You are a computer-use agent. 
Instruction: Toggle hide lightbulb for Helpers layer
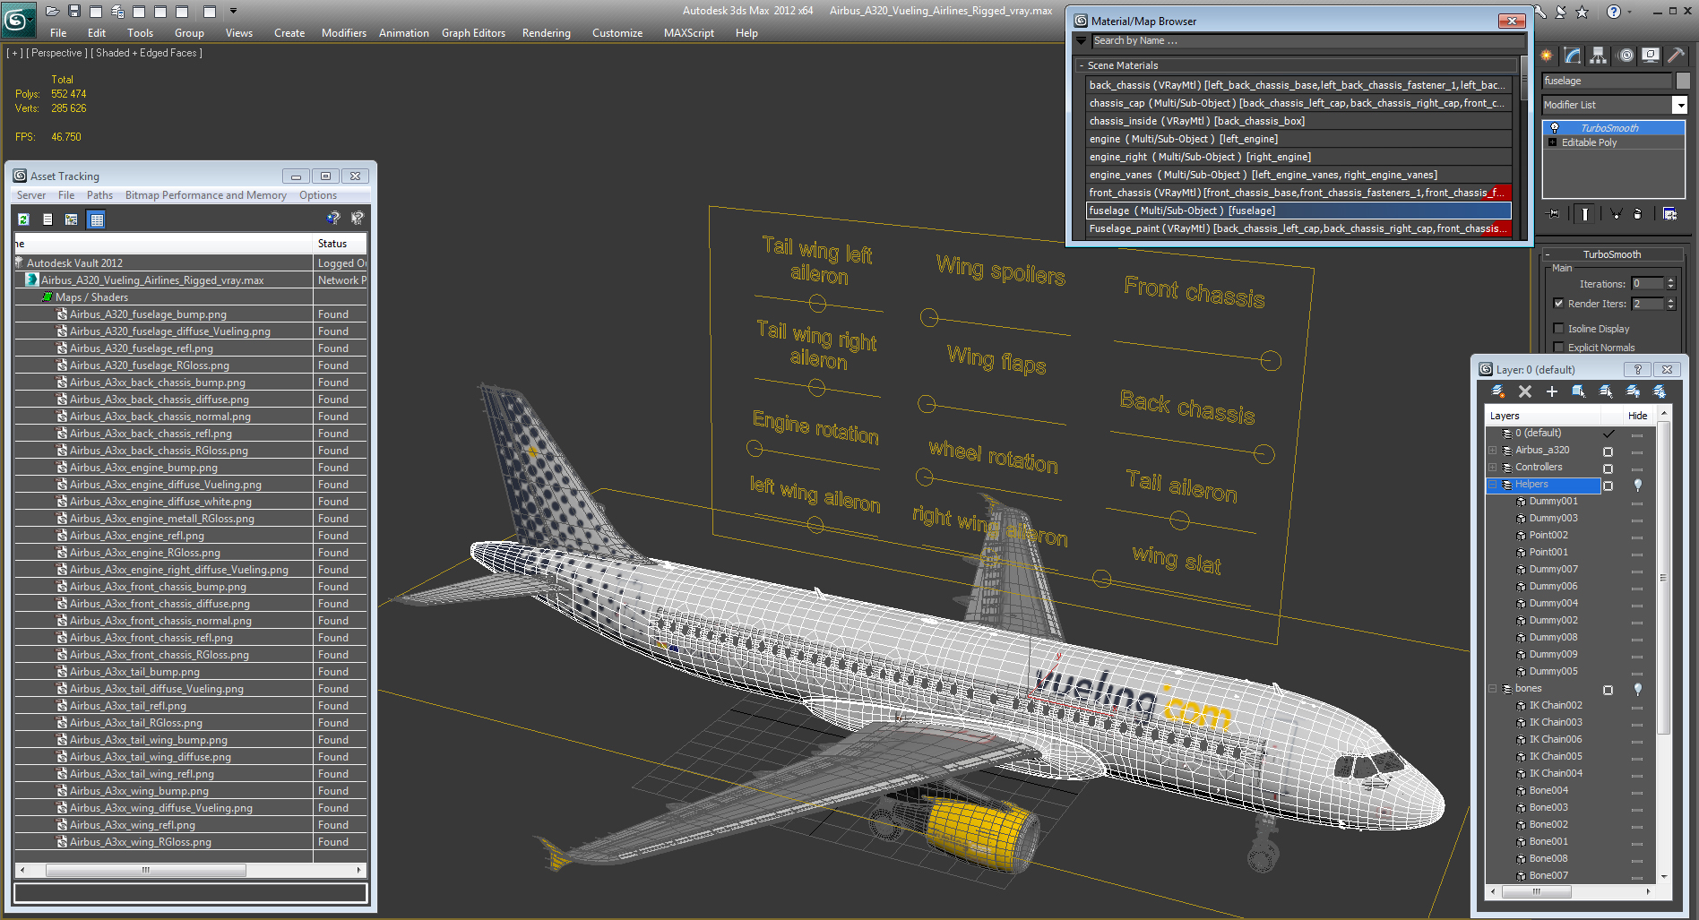[1638, 485]
